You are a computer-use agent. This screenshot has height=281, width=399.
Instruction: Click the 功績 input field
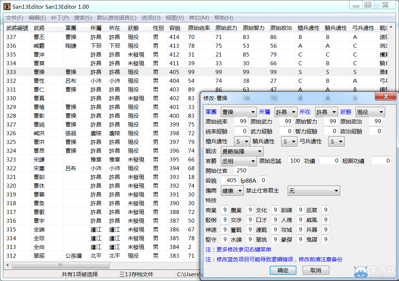pos(330,161)
